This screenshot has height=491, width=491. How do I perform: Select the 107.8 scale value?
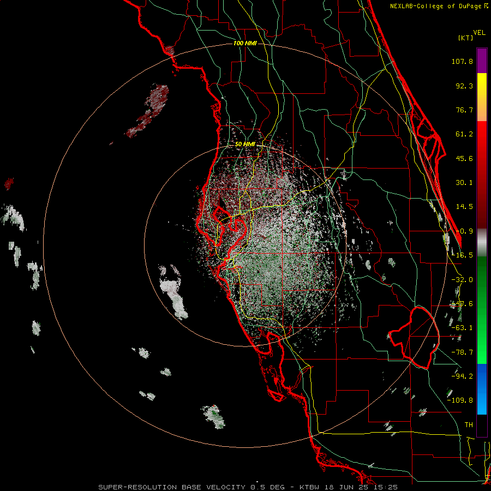(462, 61)
